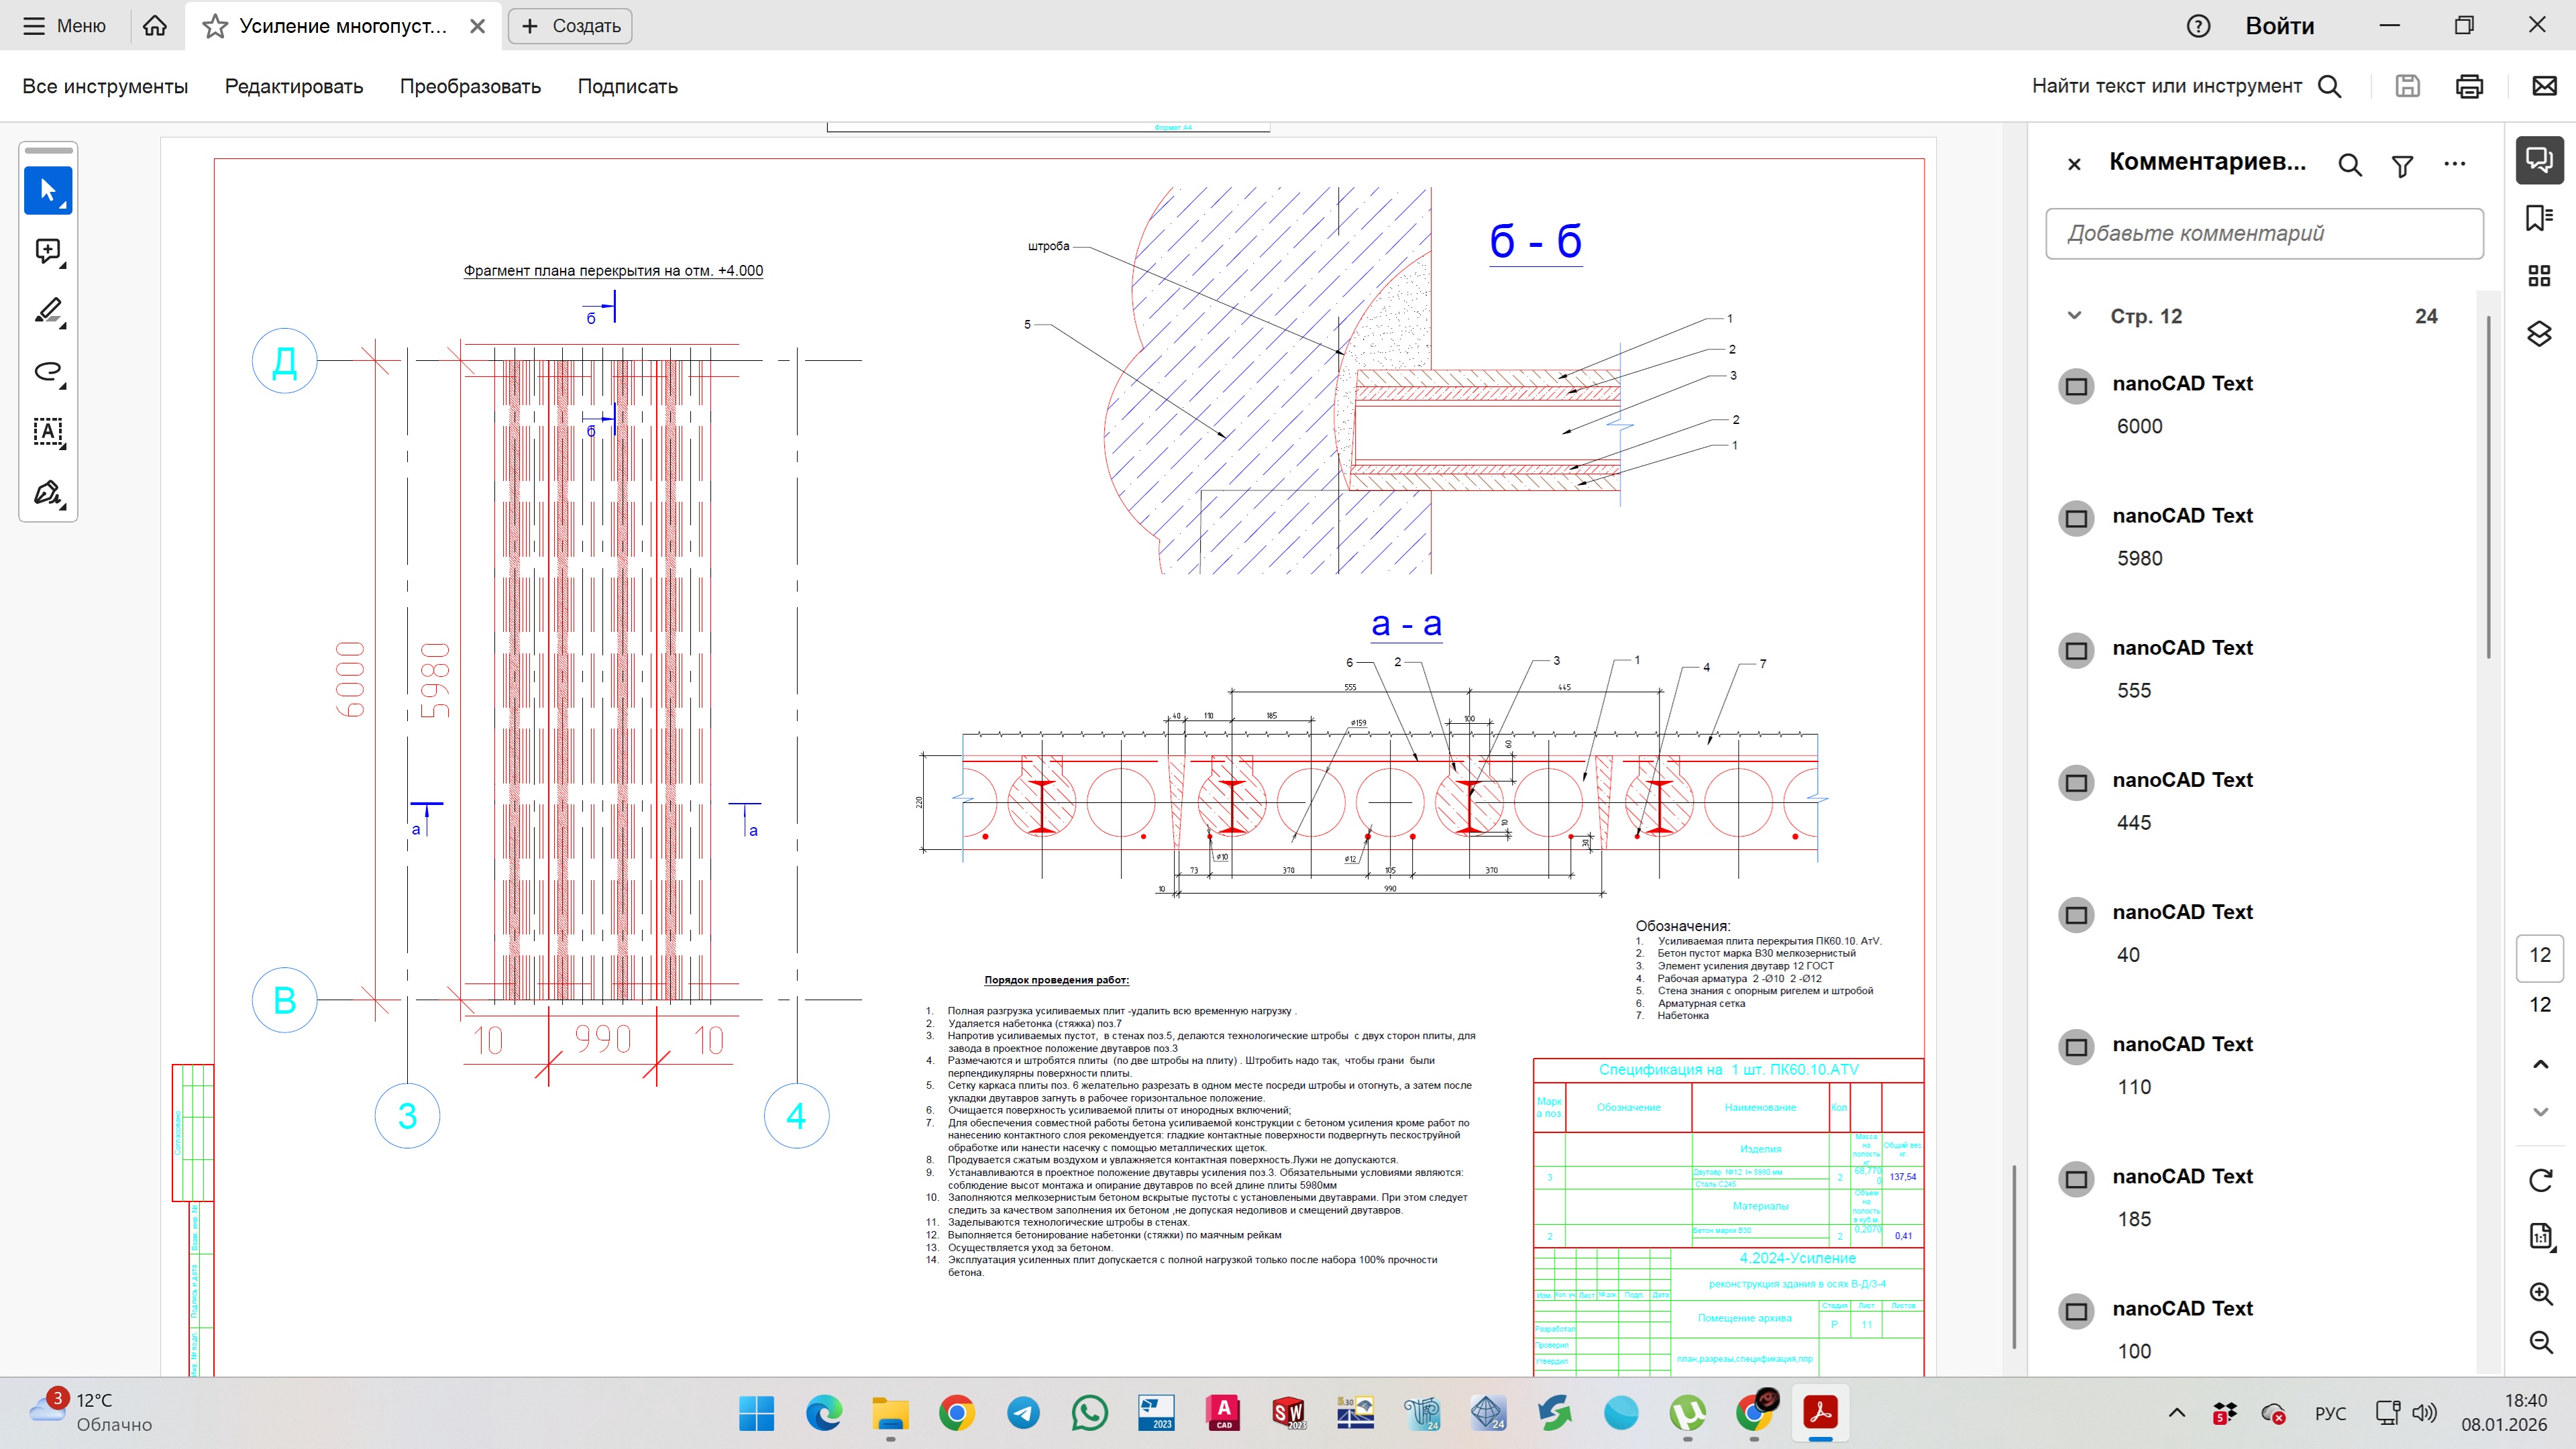The width and height of the screenshot is (2576, 1449).
Task: Select the arrow selection tool
Action: [48, 190]
